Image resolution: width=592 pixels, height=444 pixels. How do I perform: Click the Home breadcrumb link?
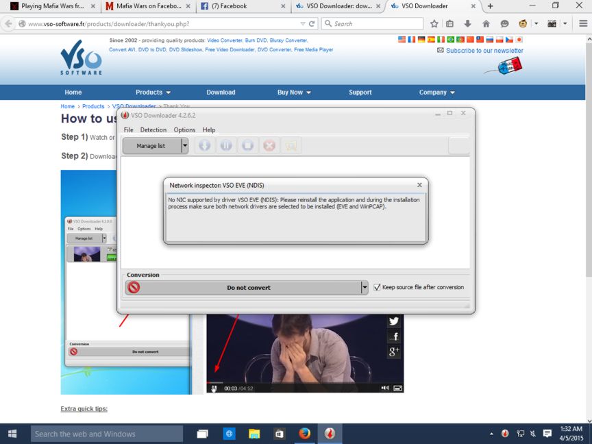pyautogui.click(x=68, y=106)
